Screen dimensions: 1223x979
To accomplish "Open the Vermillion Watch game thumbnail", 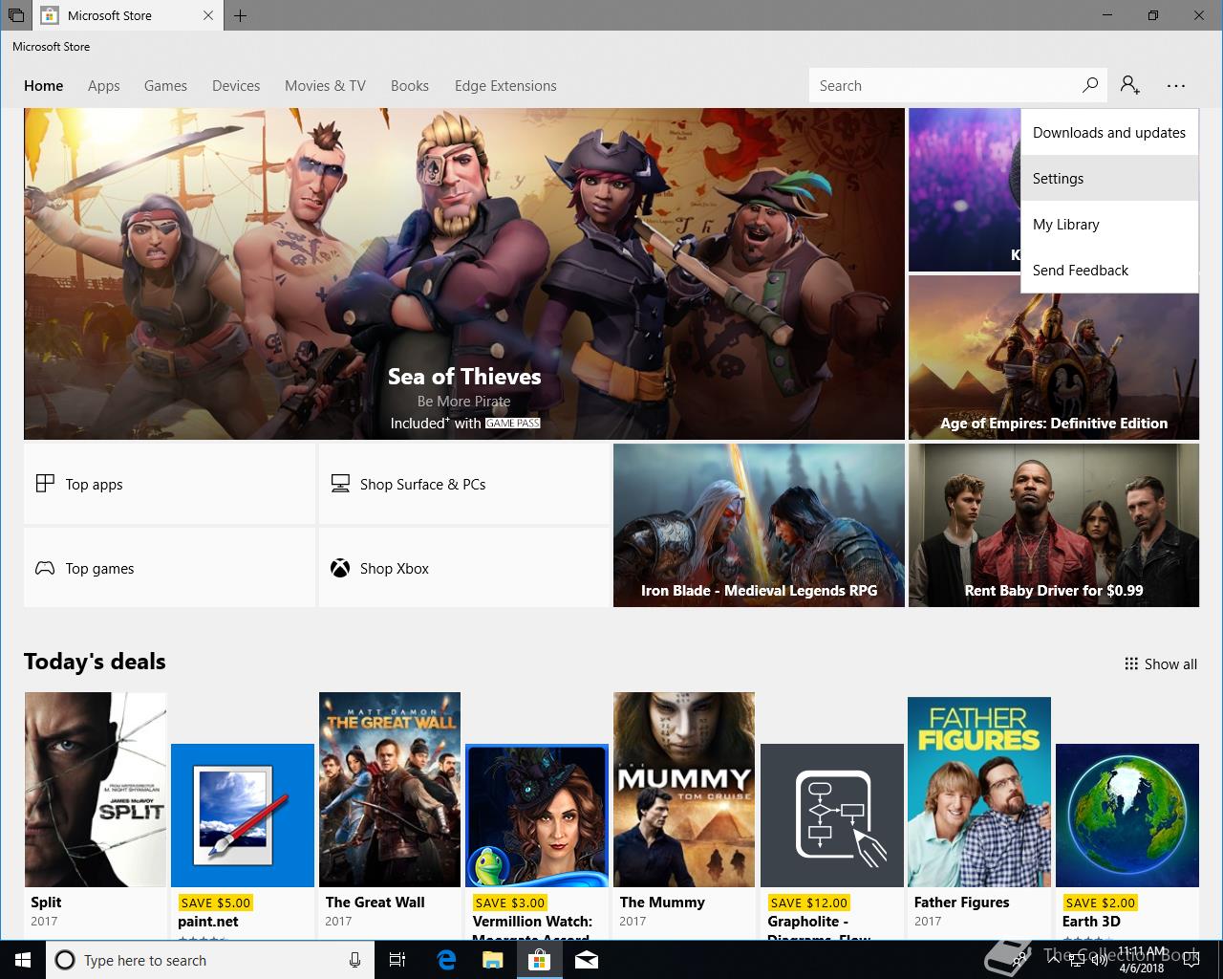I will point(537,816).
